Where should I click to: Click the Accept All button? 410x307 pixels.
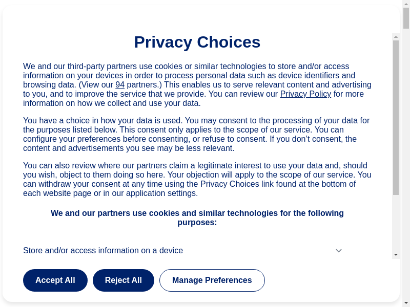tap(55, 280)
